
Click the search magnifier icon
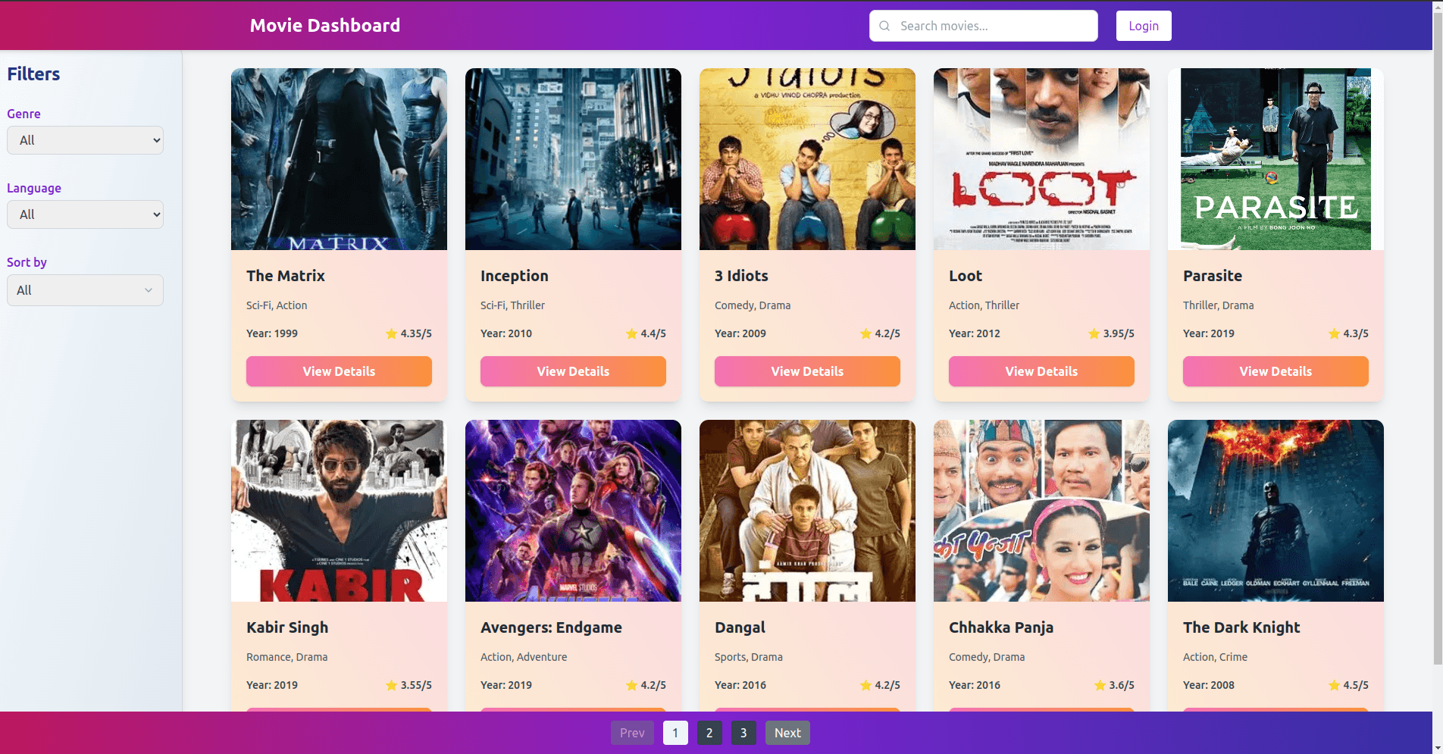tap(884, 26)
